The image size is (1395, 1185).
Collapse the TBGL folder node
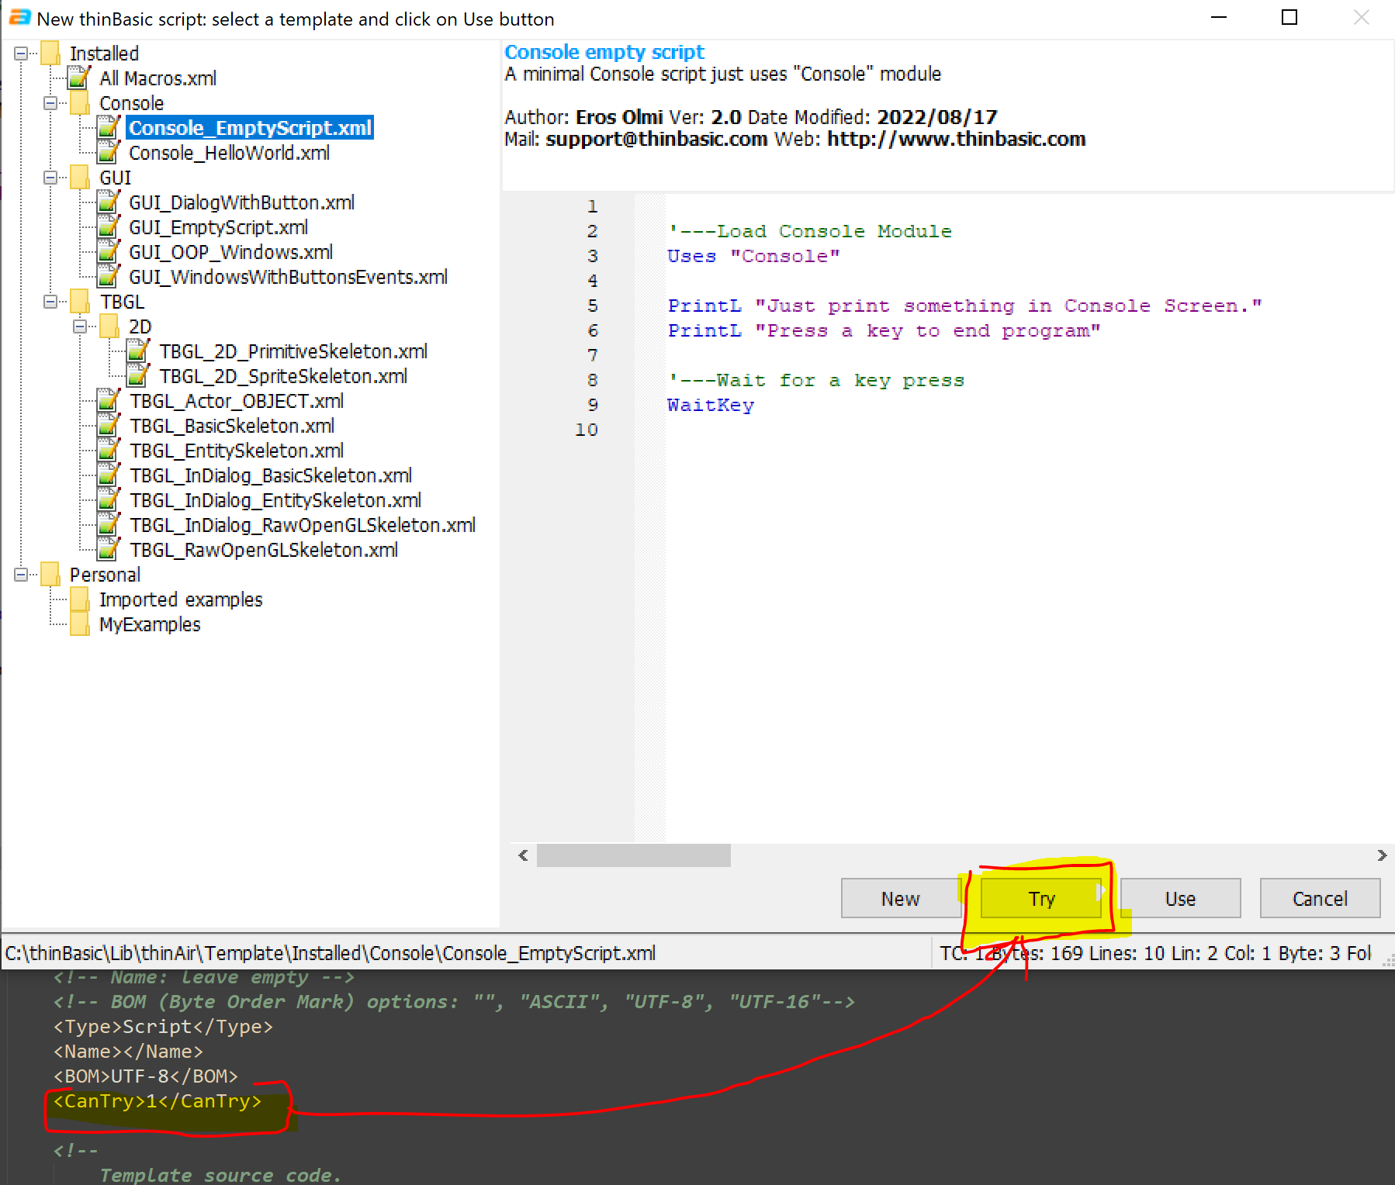50,302
